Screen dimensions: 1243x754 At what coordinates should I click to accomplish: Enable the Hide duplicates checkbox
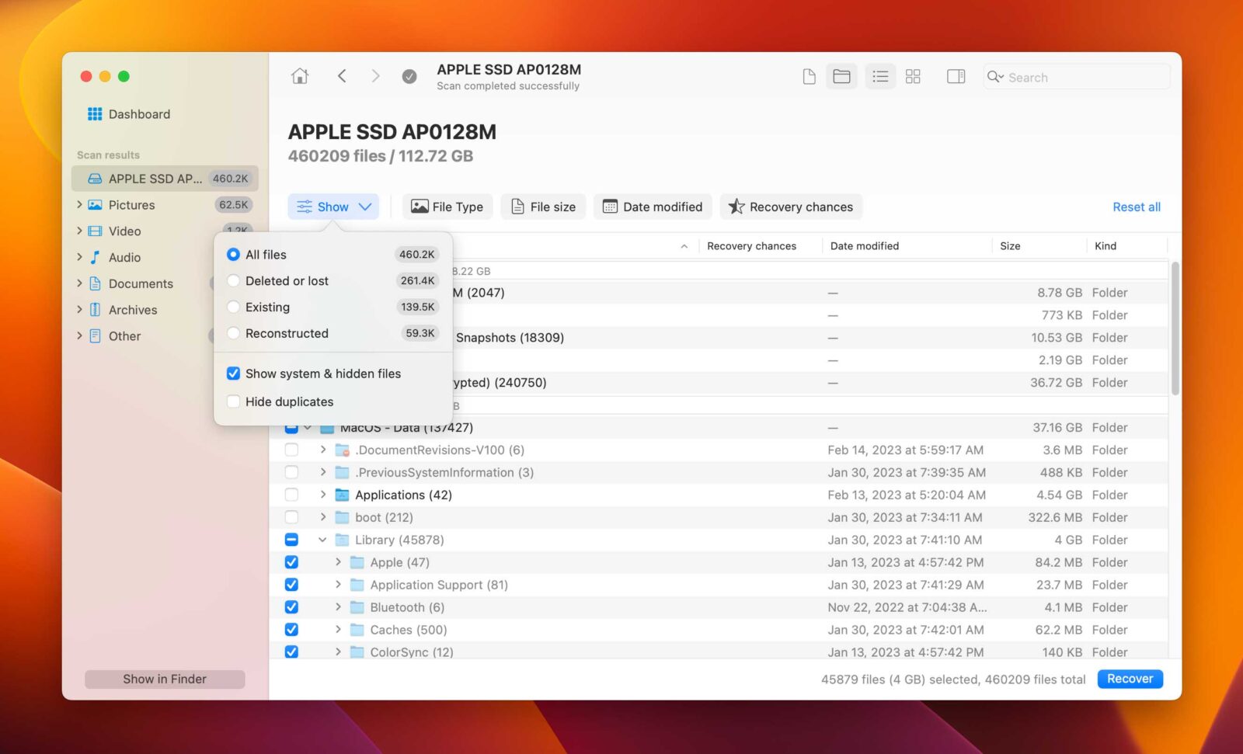point(233,401)
